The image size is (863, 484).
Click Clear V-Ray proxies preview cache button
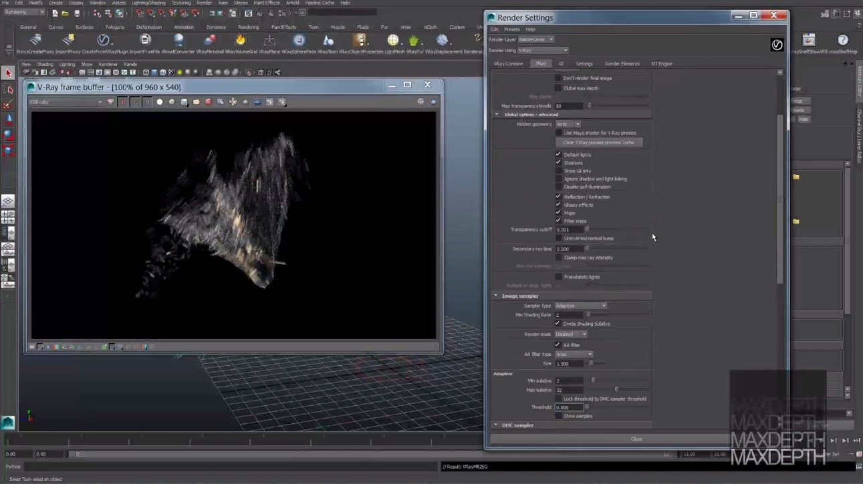(599, 142)
